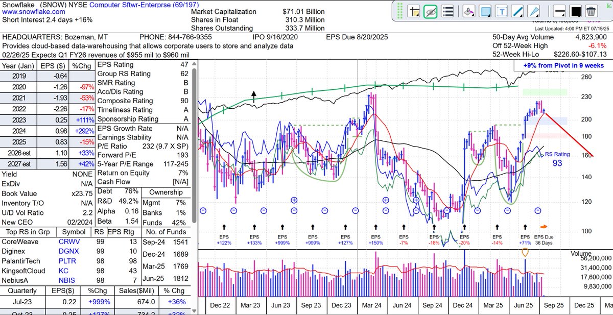Select the trend line drawing tool
The height and width of the screenshot is (315, 613).
(518, 11)
